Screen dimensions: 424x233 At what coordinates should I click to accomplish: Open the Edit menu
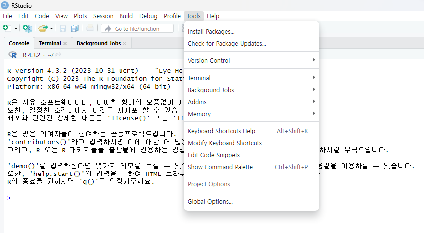pyautogui.click(x=23, y=16)
